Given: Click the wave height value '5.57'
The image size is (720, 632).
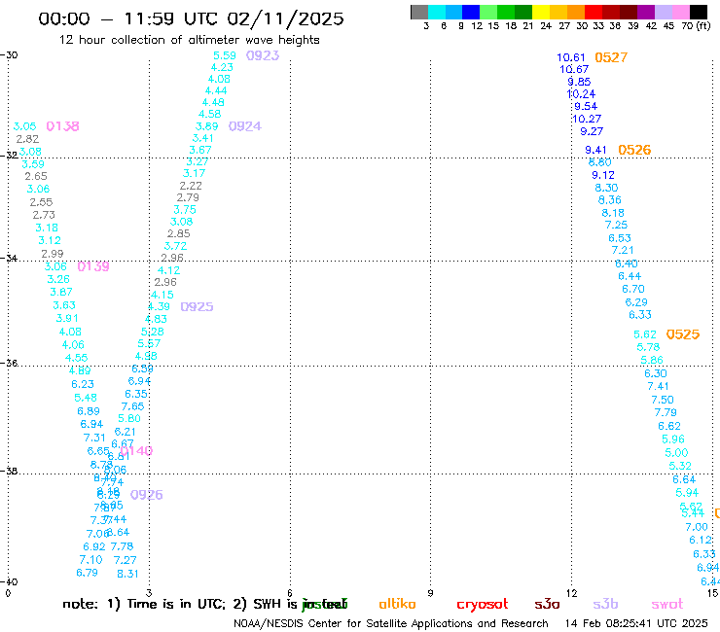Looking at the screenshot, I should (149, 344).
